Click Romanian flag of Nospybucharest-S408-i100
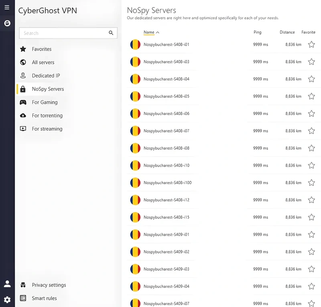This screenshot has width=321, height=307. click(135, 183)
